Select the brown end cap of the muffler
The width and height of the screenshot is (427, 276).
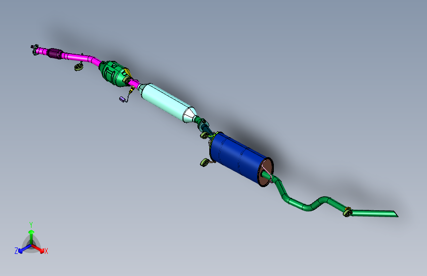tap(265, 172)
